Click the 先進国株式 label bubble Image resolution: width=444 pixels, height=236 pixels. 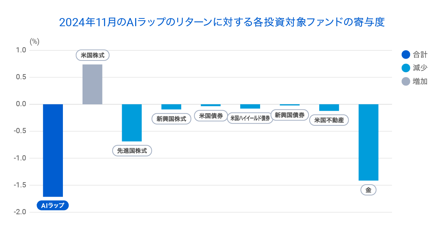point(132,151)
